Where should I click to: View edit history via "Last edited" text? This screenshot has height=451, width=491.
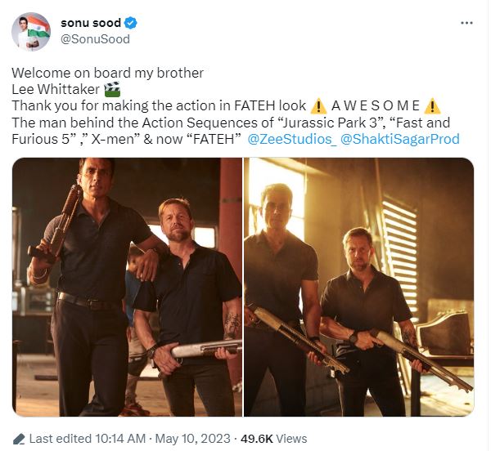click(x=59, y=439)
